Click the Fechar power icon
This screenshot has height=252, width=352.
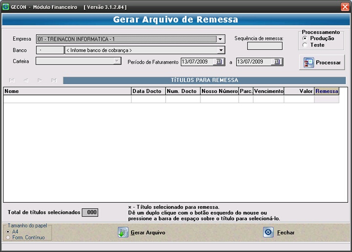pos(268,232)
